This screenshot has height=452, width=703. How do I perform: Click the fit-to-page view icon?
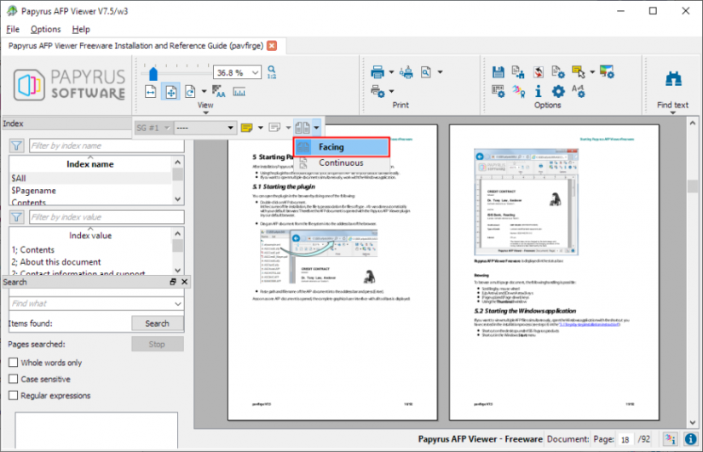170,92
